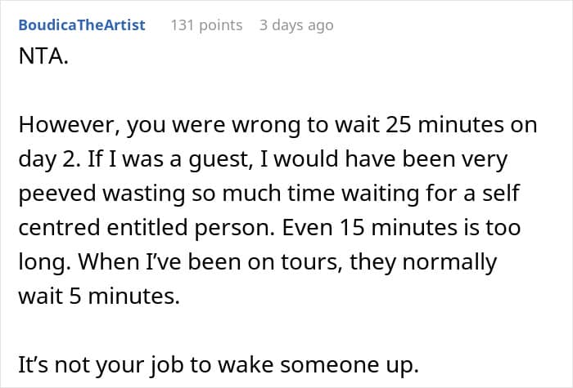Click the line starting with day 2
This screenshot has width=573, height=388.
[x=263, y=159]
